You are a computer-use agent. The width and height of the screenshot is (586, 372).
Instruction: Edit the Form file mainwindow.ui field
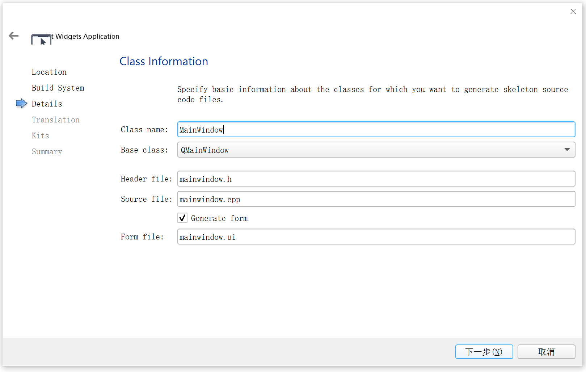coord(376,237)
